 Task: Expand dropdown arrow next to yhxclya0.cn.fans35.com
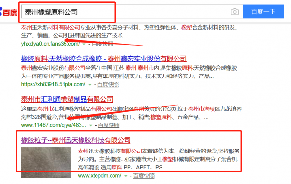click(x=84, y=44)
